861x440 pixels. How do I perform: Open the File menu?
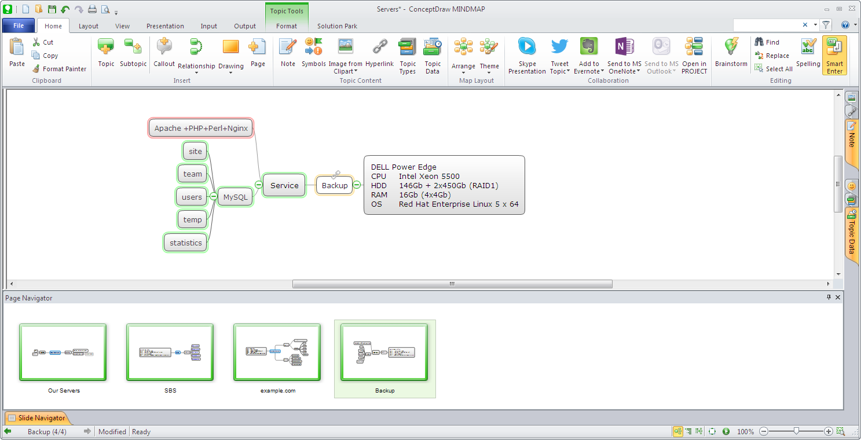19,25
